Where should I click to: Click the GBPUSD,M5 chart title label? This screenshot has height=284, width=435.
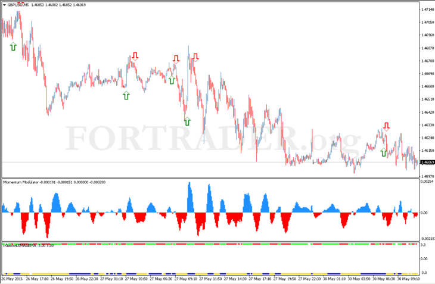pyautogui.click(x=18, y=5)
